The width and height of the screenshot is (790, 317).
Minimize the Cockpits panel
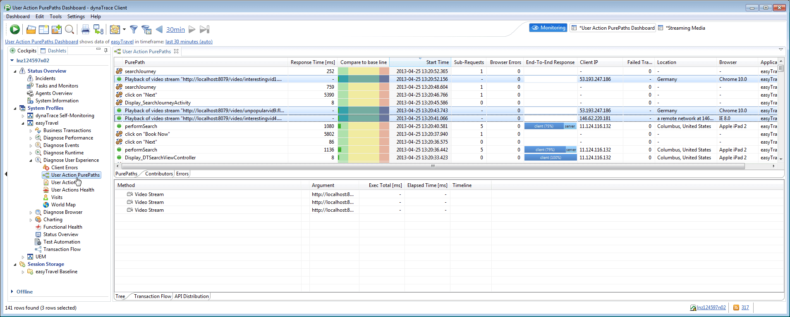click(x=98, y=49)
